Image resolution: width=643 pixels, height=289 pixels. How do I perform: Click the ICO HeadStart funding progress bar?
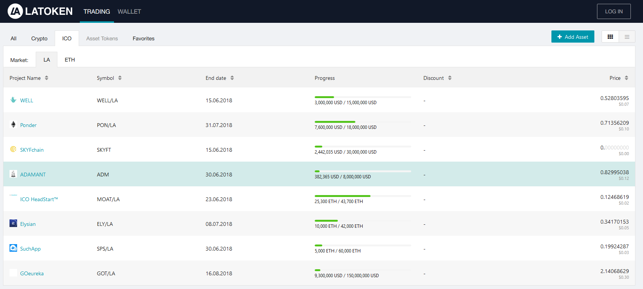[363, 196]
